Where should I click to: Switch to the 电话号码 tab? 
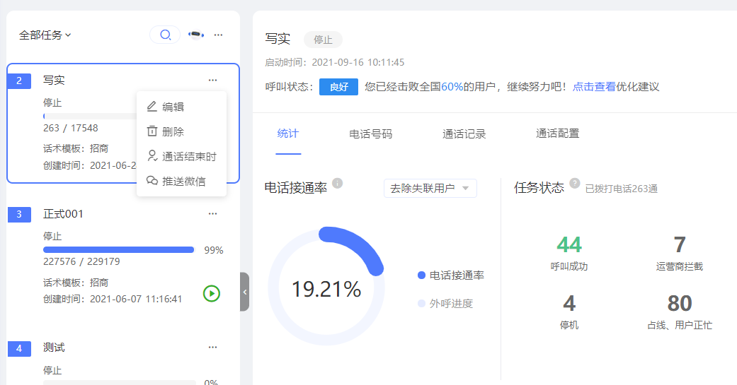coord(370,134)
